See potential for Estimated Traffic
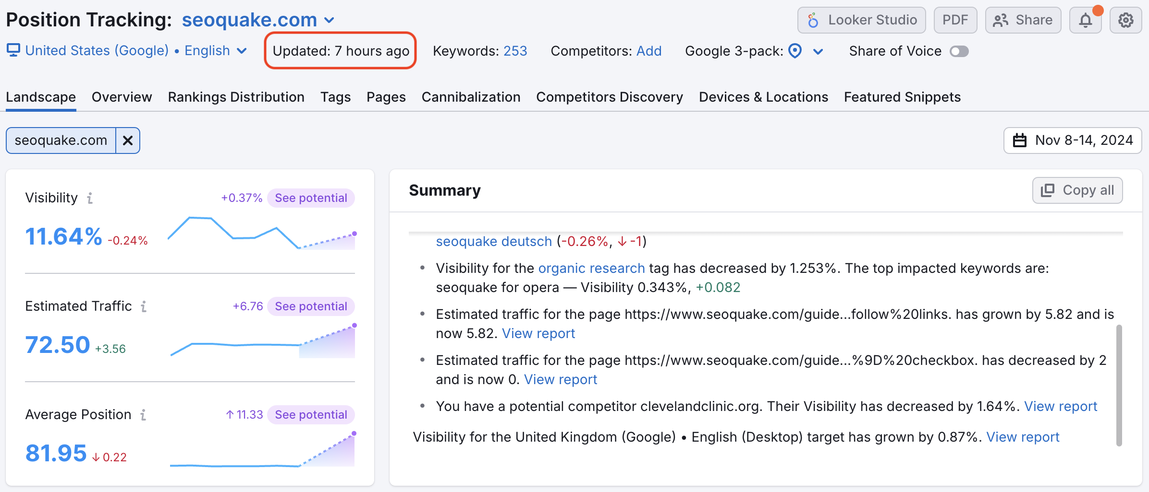1149x492 pixels. (x=311, y=306)
